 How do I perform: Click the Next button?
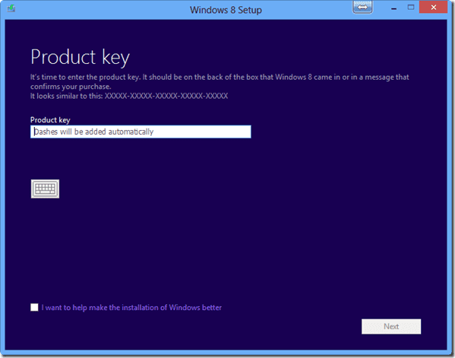tap(391, 326)
